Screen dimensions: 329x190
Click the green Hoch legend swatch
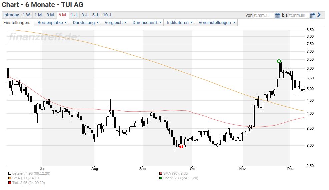161,178
